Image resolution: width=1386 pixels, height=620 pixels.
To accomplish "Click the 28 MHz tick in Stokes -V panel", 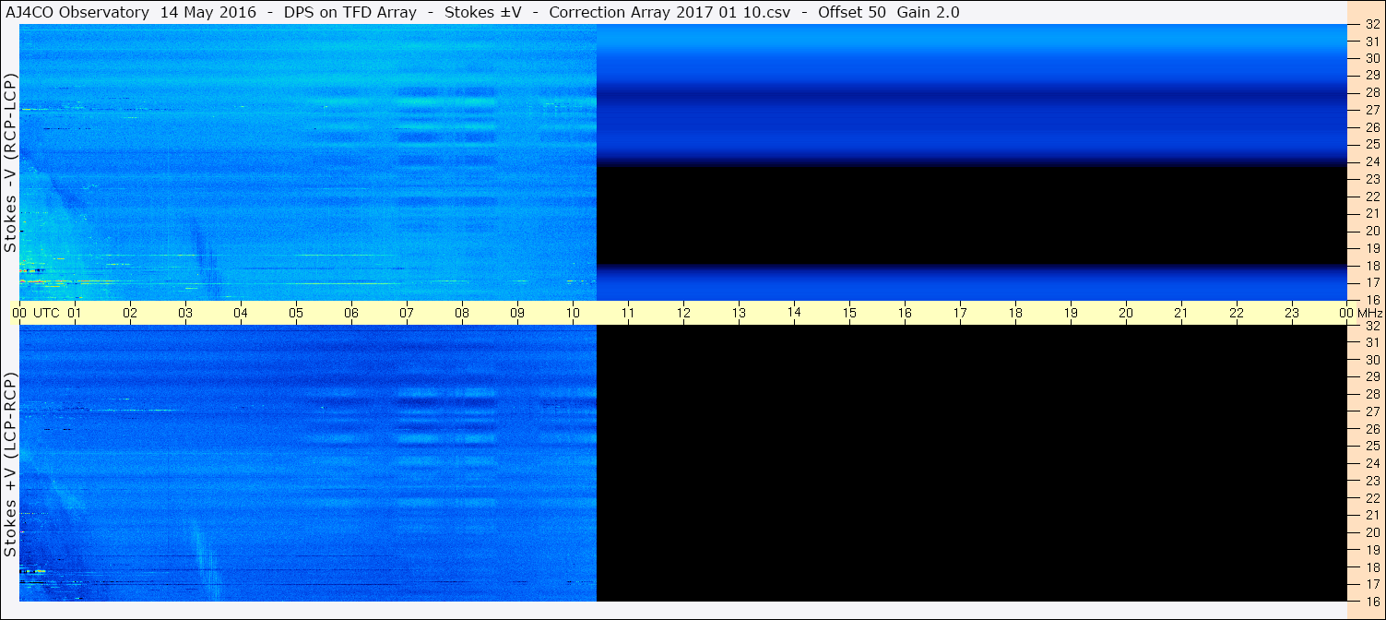I will point(1372,92).
